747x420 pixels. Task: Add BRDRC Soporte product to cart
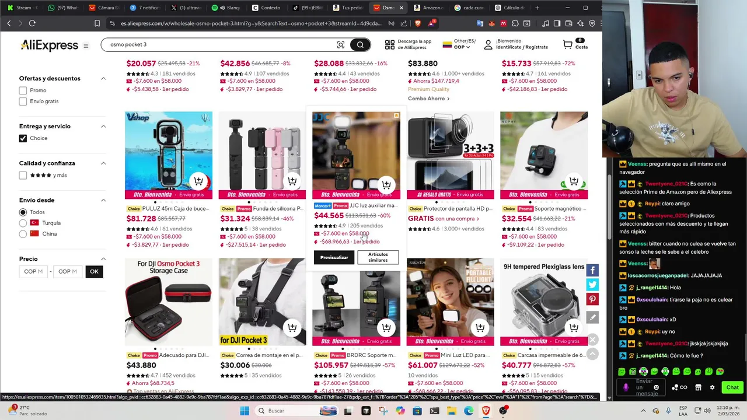point(386,328)
